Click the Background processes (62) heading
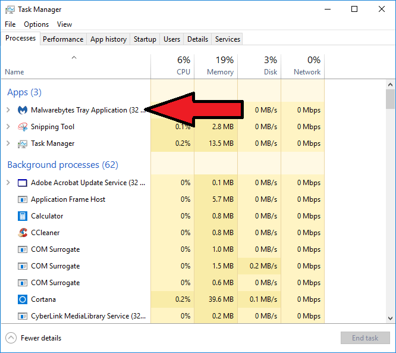 62,165
